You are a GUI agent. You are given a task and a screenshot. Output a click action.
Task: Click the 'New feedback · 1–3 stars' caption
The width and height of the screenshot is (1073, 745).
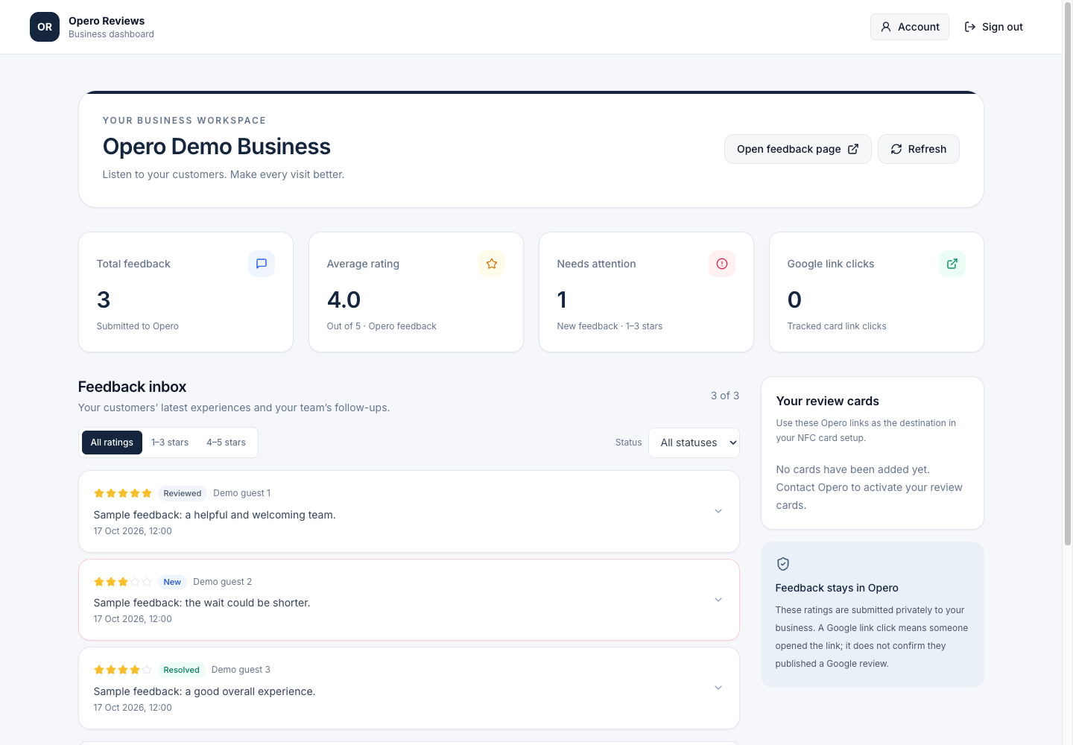(610, 326)
